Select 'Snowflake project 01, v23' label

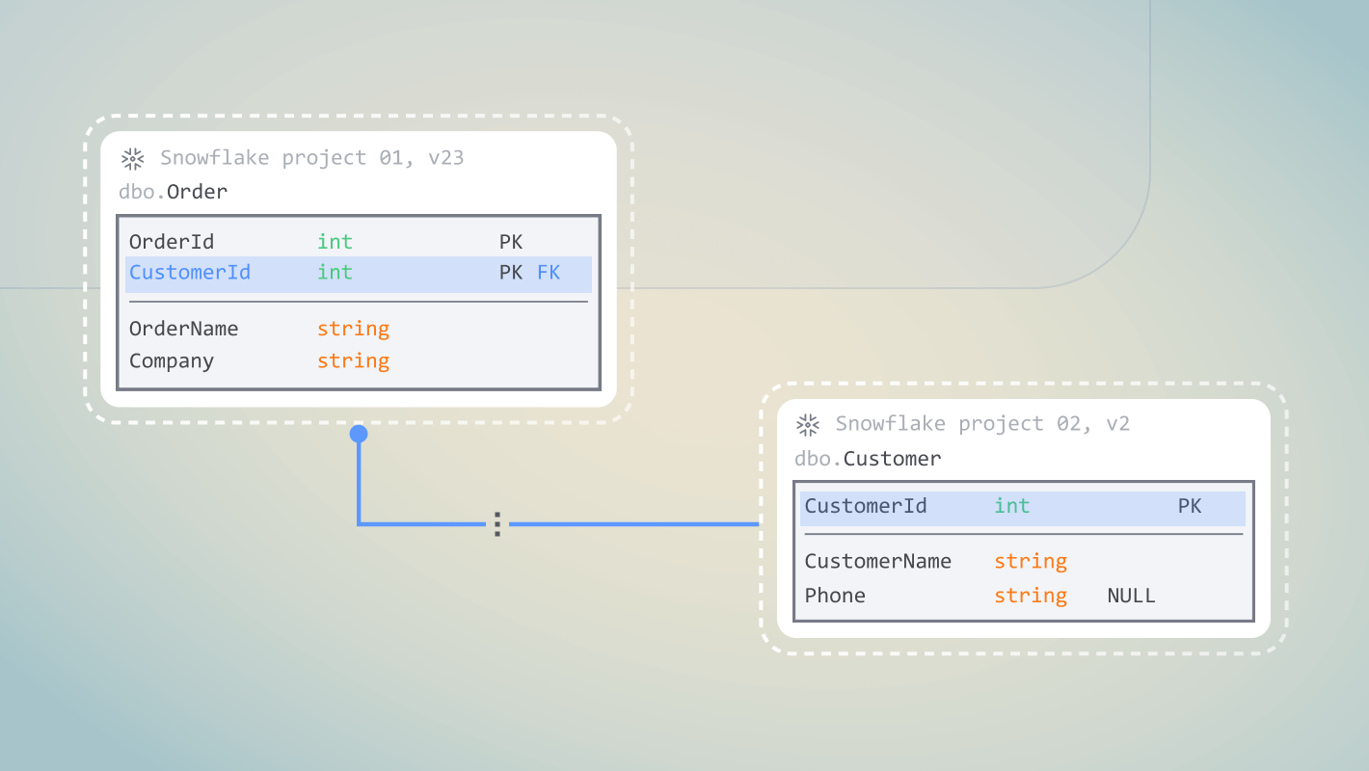(x=311, y=158)
